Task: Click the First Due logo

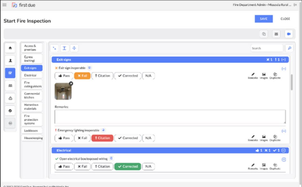Action: click(24, 5)
